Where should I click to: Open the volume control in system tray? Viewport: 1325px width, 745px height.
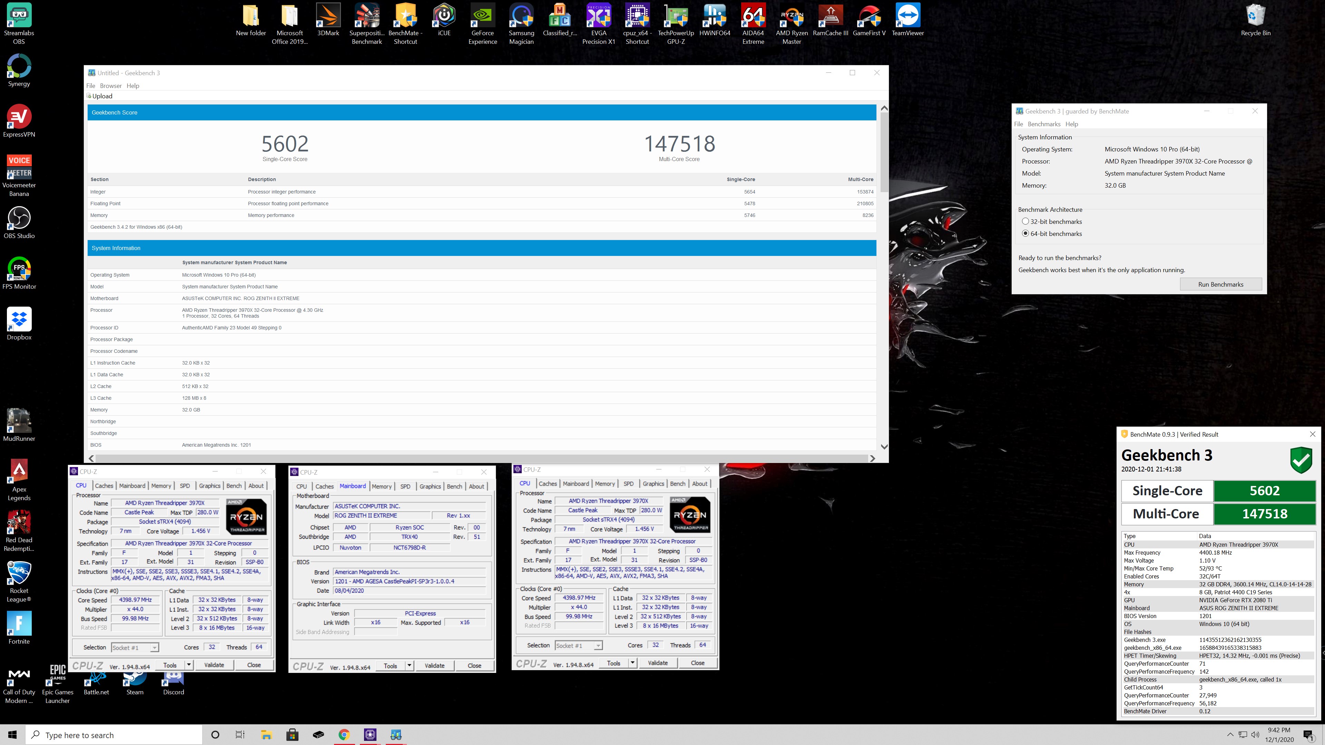click(1255, 735)
